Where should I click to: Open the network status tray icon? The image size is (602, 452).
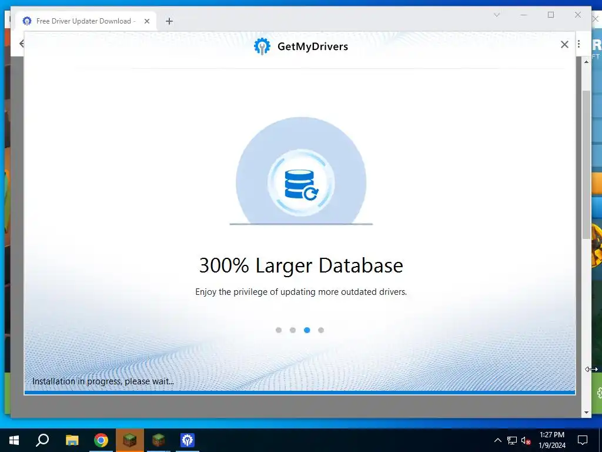(x=512, y=440)
